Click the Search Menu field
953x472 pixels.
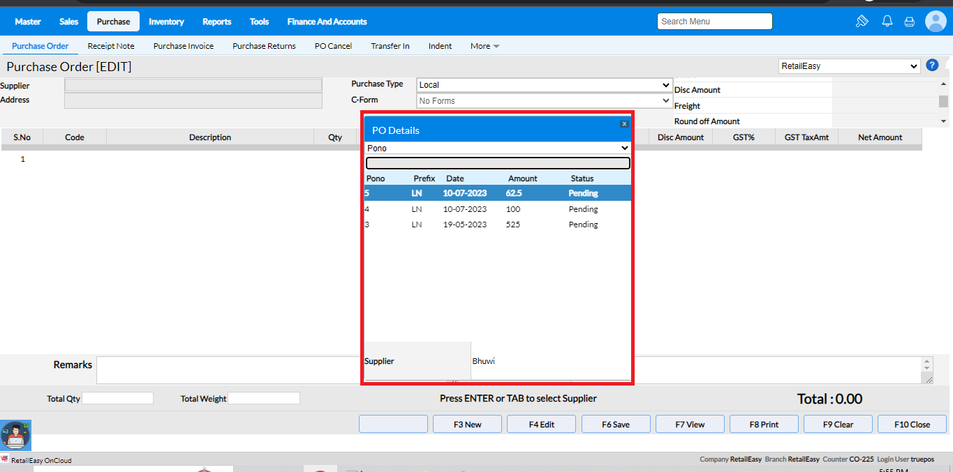(714, 22)
